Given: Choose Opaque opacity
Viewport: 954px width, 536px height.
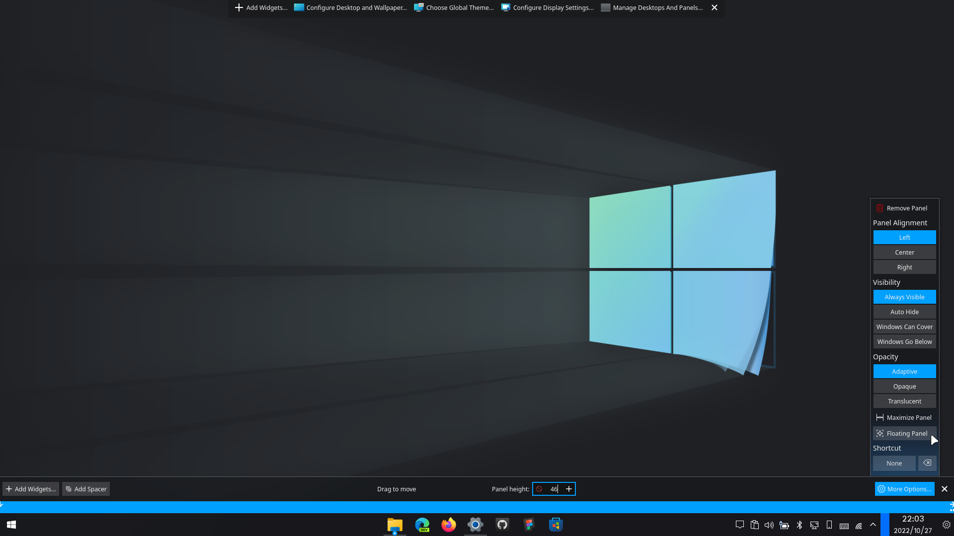Looking at the screenshot, I should [x=904, y=386].
